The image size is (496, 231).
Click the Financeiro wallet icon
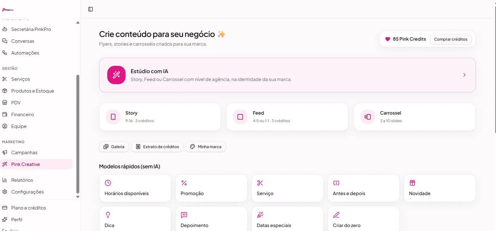tap(5, 114)
